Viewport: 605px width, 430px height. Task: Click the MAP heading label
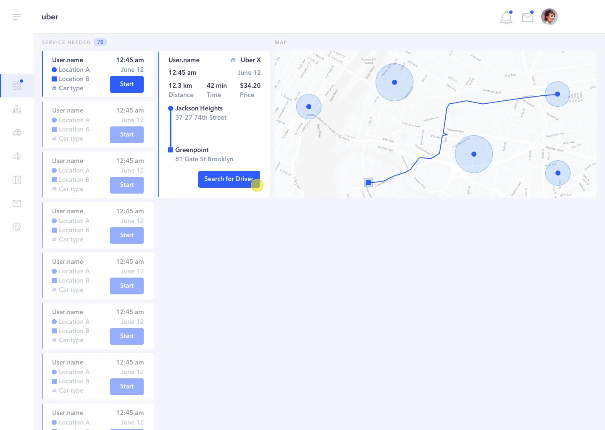(x=281, y=42)
